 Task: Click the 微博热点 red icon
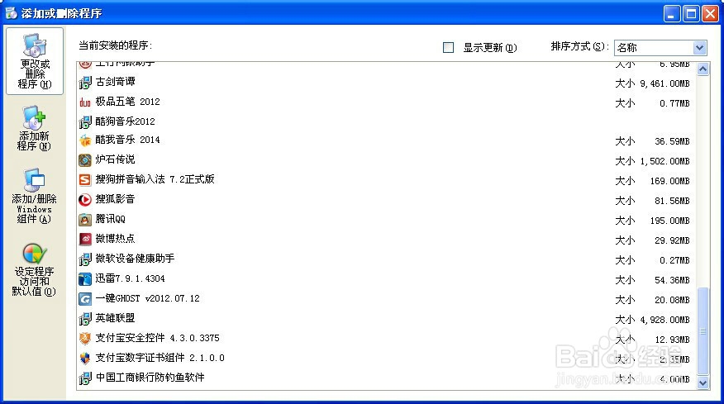[x=85, y=239]
